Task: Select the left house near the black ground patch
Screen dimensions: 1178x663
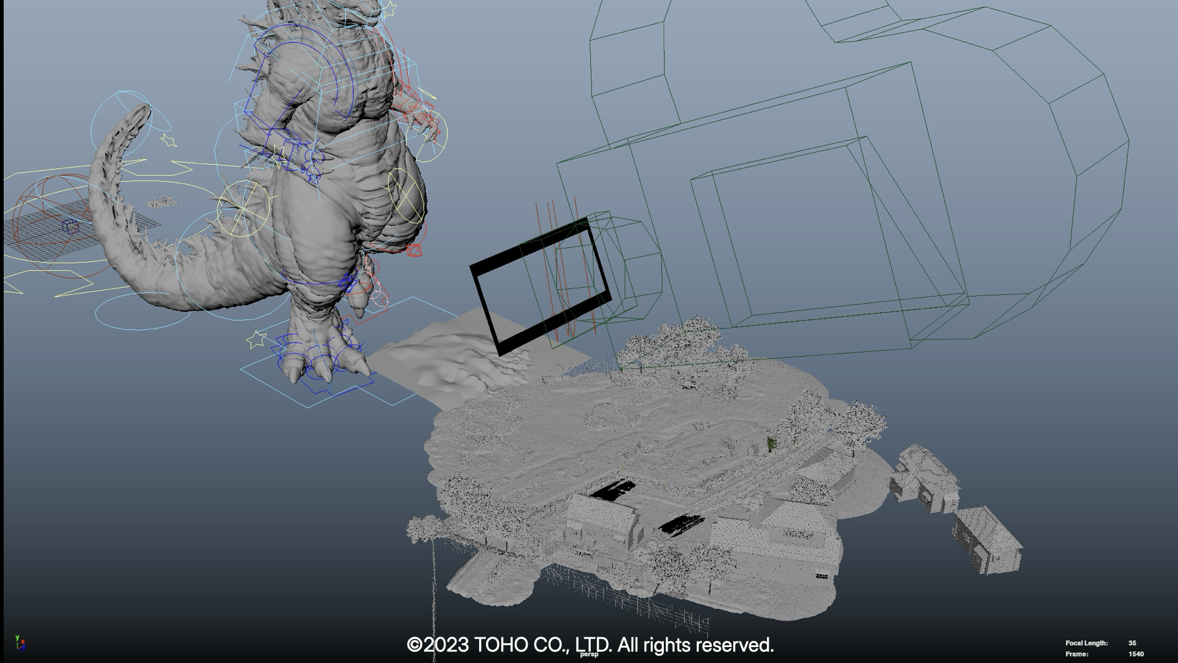Action: (603, 522)
